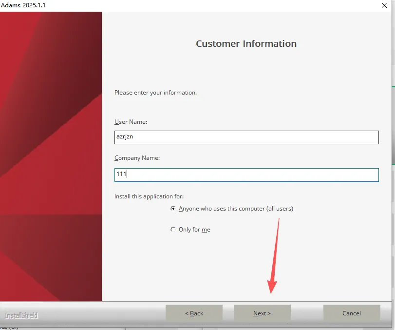Click the 'Company Name:' label
The width and height of the screenshot is (395, 330).
(137, 158)
